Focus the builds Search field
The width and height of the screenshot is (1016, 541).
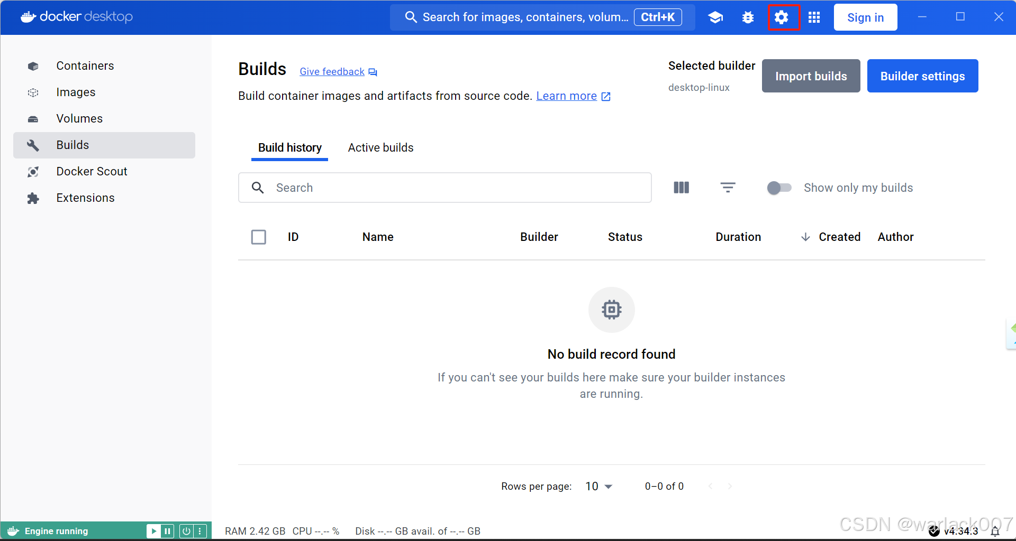click(445, 188)
